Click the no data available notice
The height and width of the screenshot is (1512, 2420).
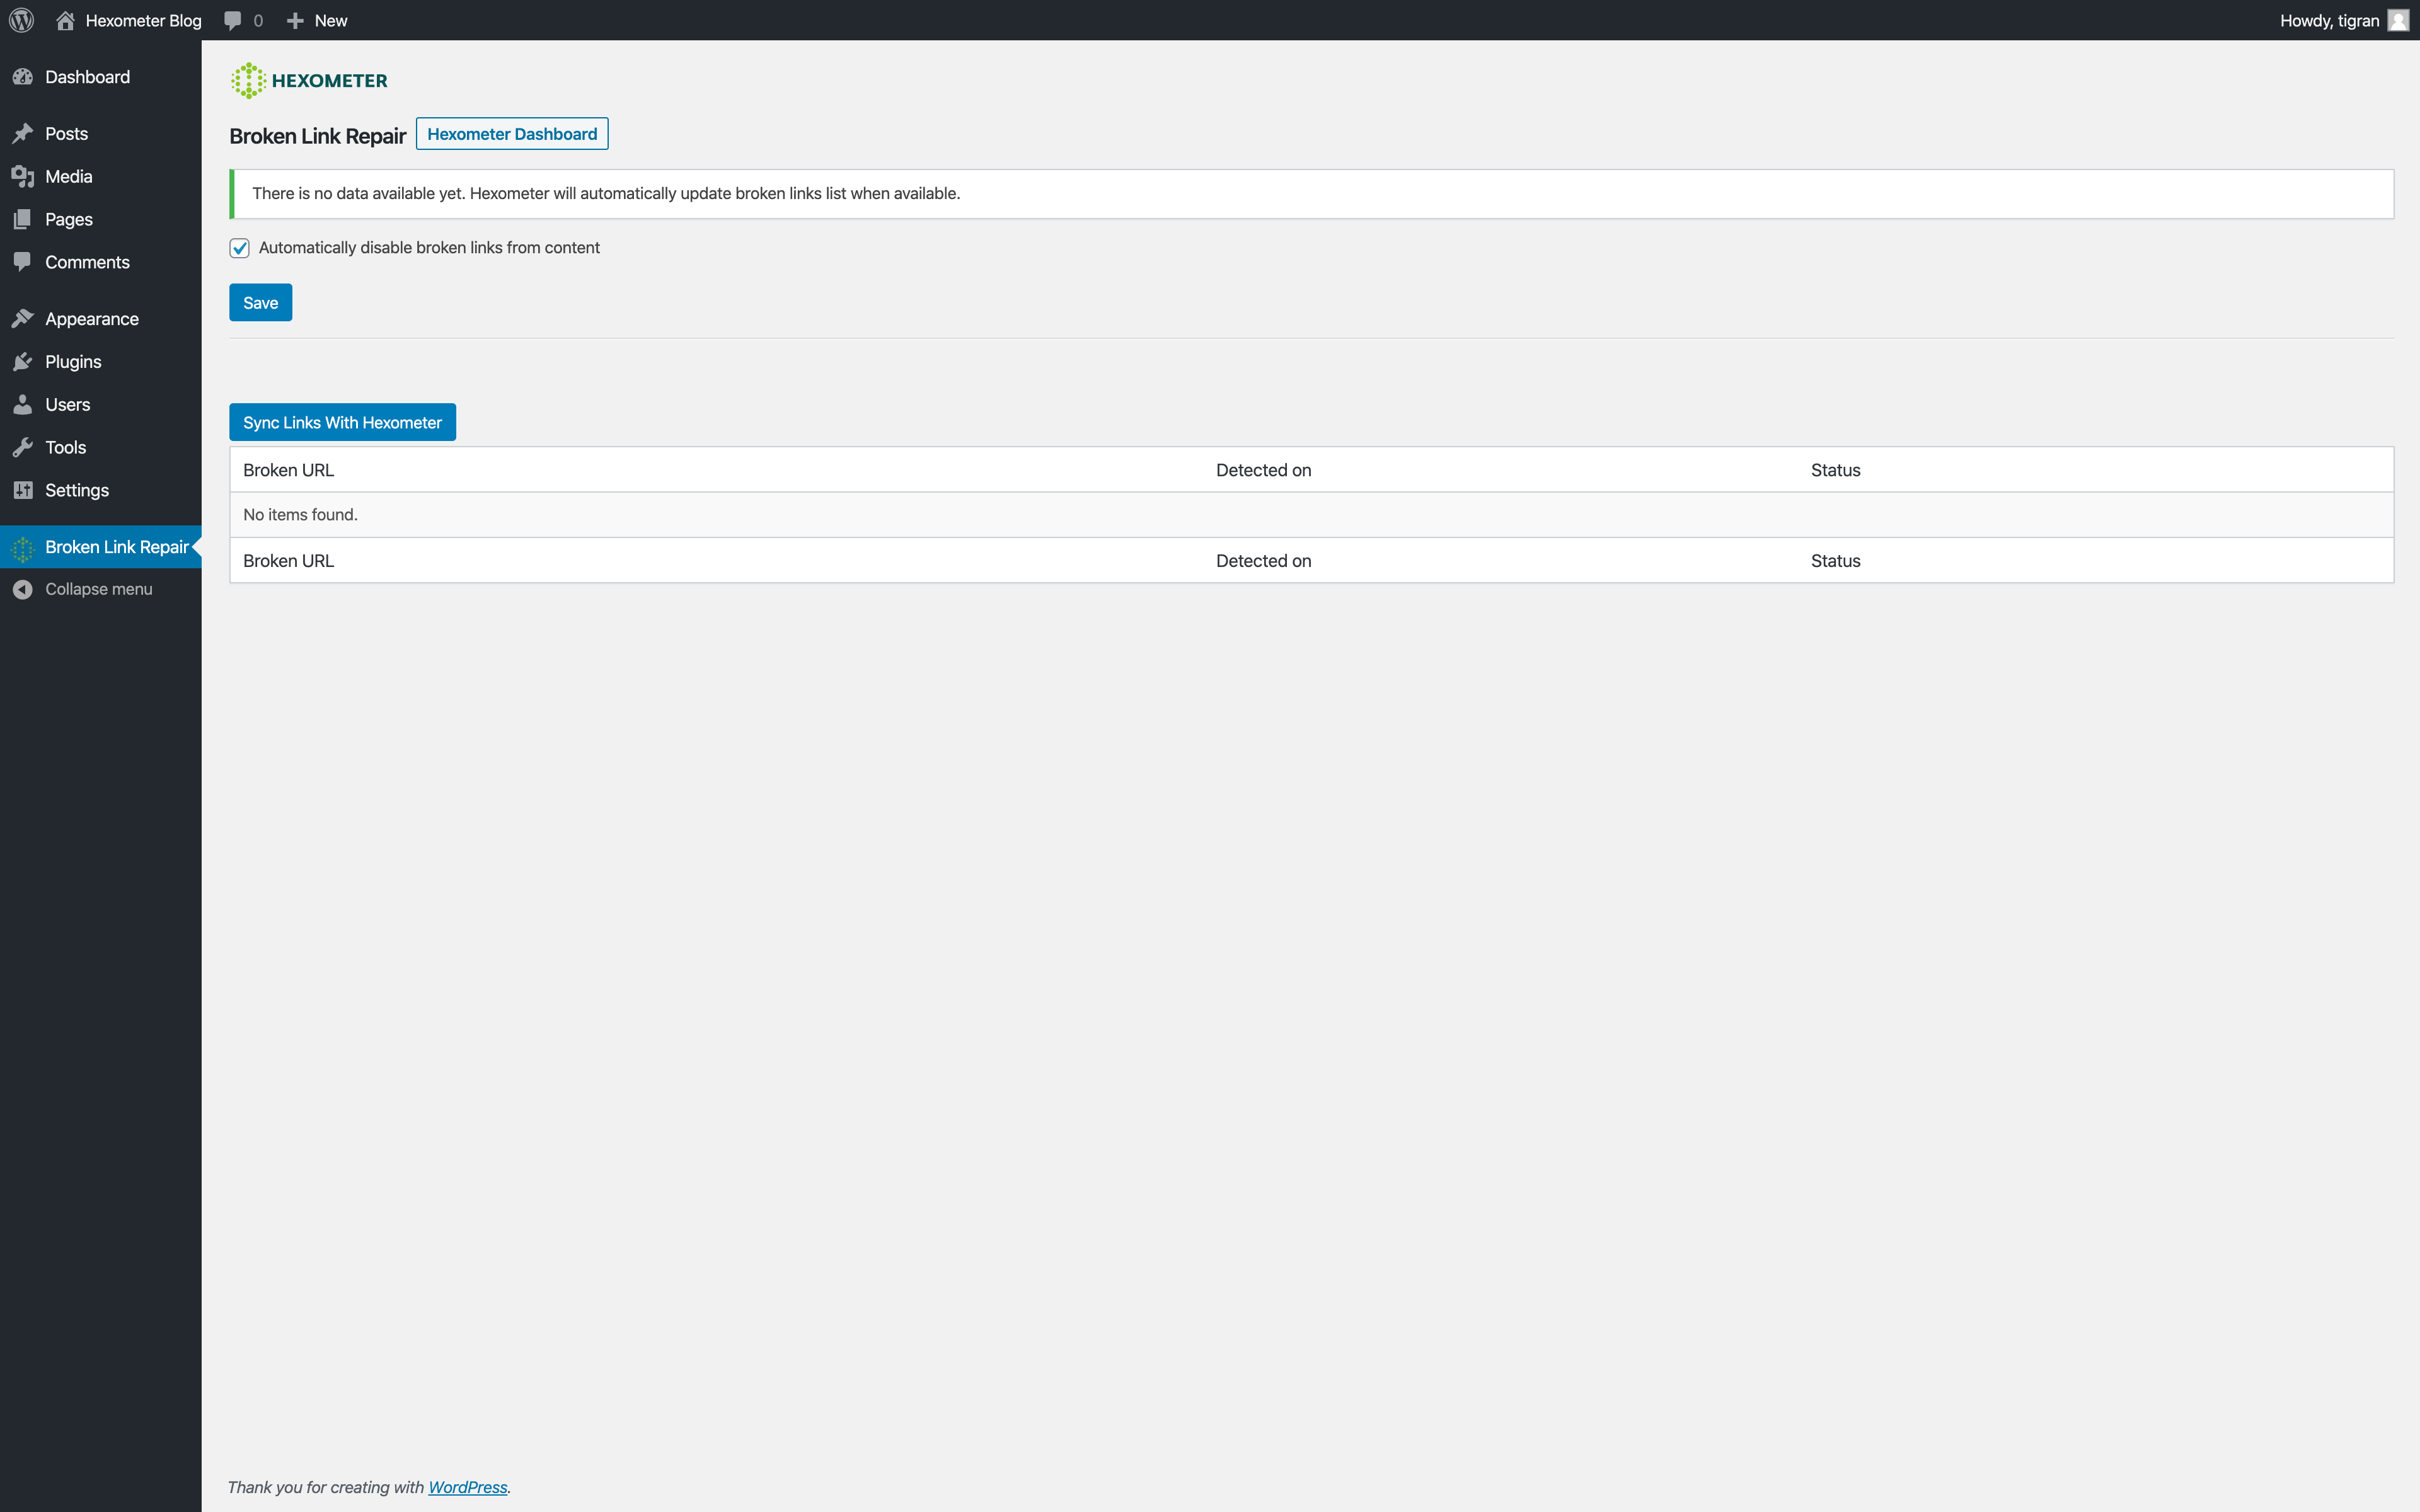1311,194
